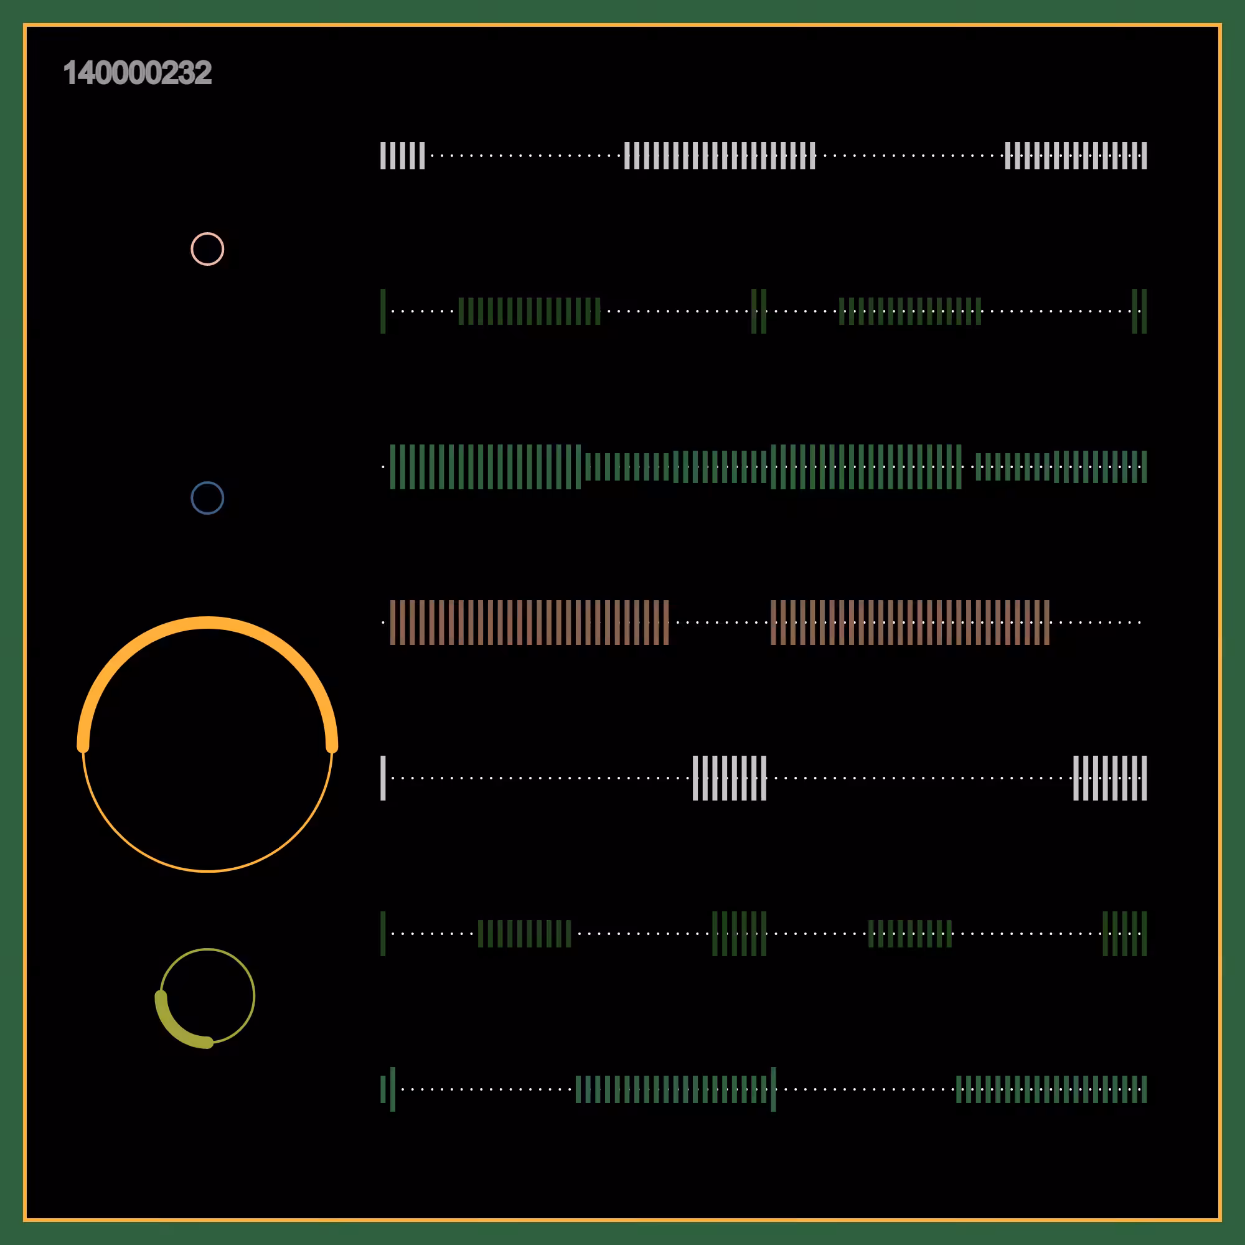
Task: Click first tall green block in third row
Action: point(486,467)
